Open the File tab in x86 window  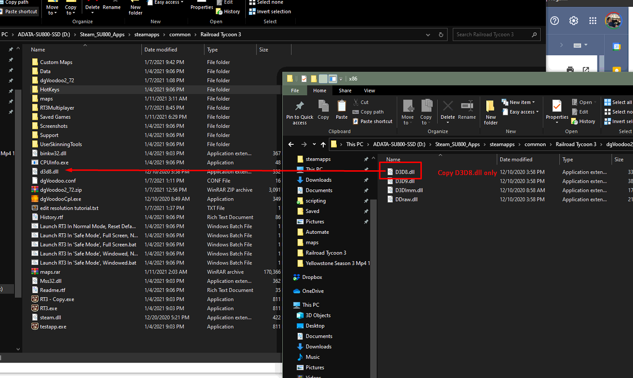(295, 90)
